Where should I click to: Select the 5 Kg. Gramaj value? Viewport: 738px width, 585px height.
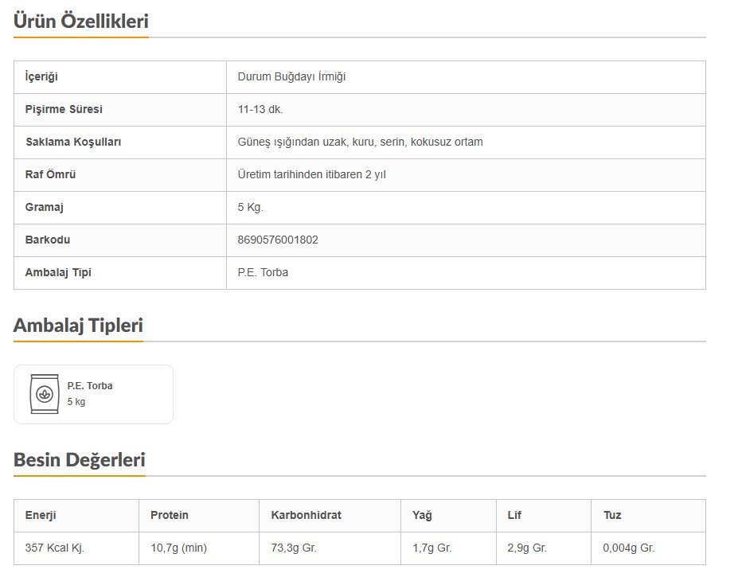coord(250,208)
